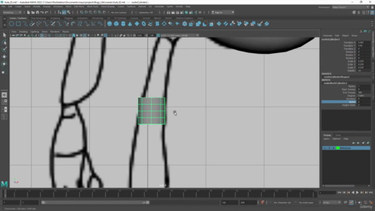Open the Surfaces menu
The image size is (375, 211).
[x=131, y=6]
